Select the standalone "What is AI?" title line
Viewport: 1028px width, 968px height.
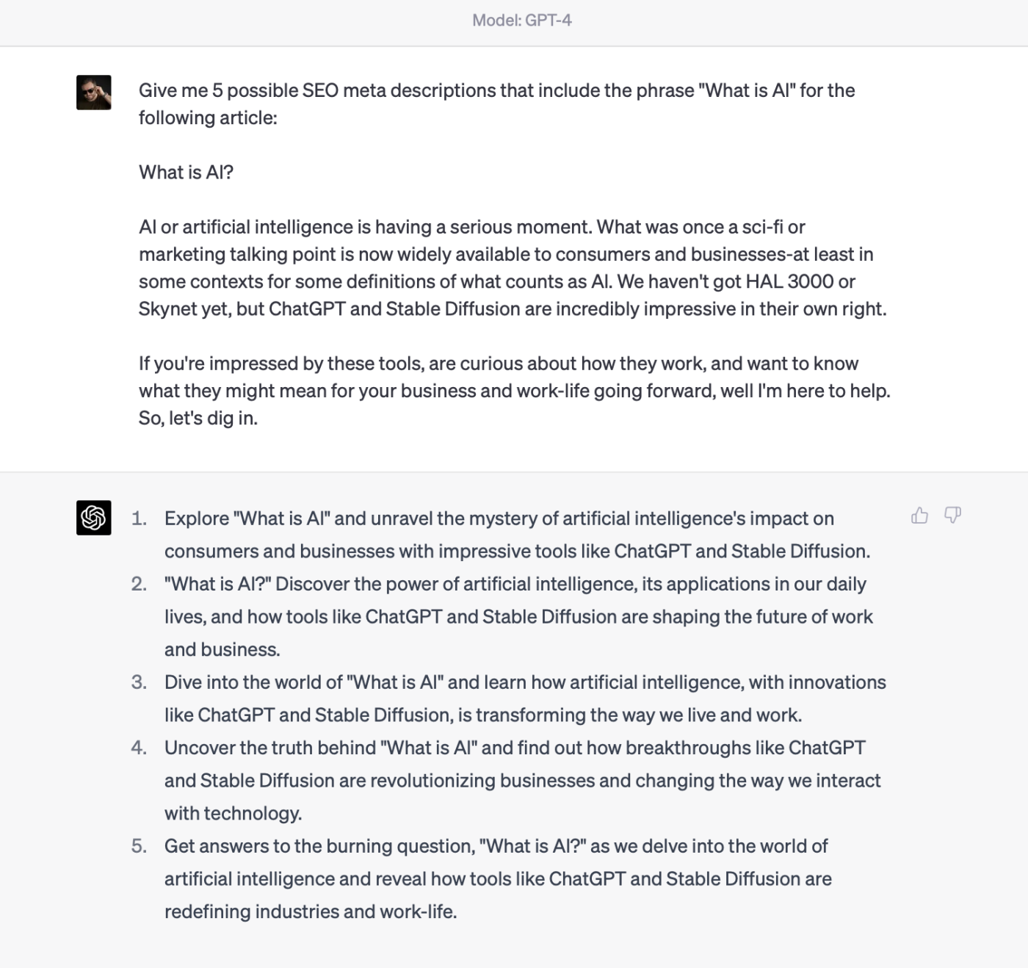tap(186, 173)
